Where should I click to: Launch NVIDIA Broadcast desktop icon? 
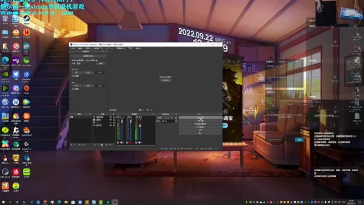(5, 91)
